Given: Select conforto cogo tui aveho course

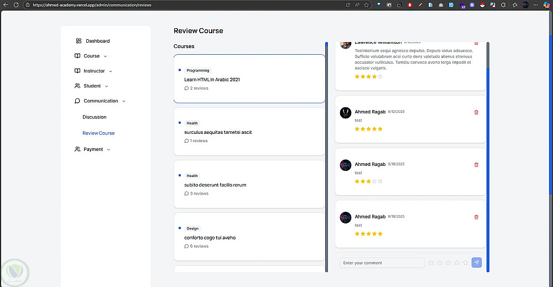Looking at the screenshot, I should click(249, 237).
